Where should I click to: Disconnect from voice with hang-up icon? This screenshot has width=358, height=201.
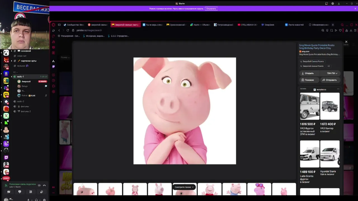coord(44,185)
